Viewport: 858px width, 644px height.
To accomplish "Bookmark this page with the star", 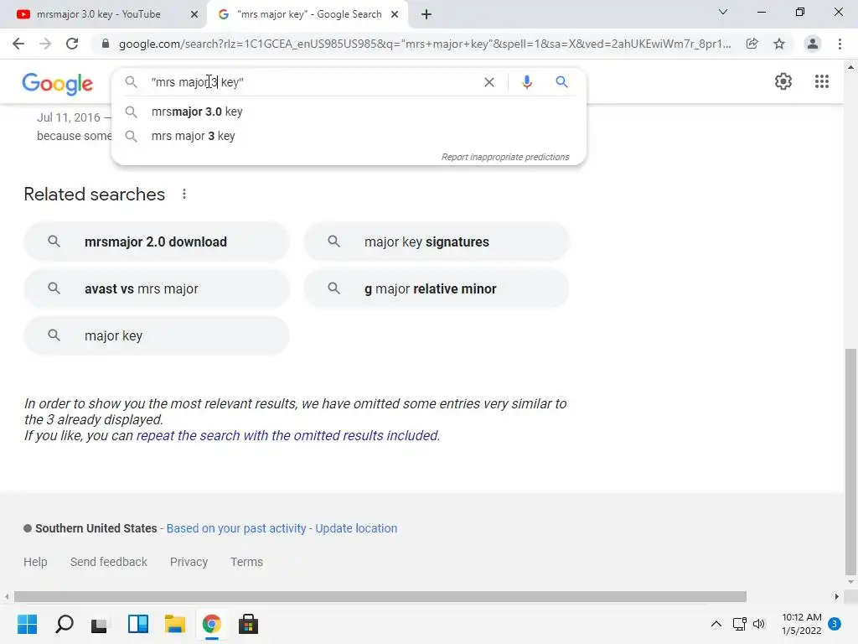I will tap(779, 44).
